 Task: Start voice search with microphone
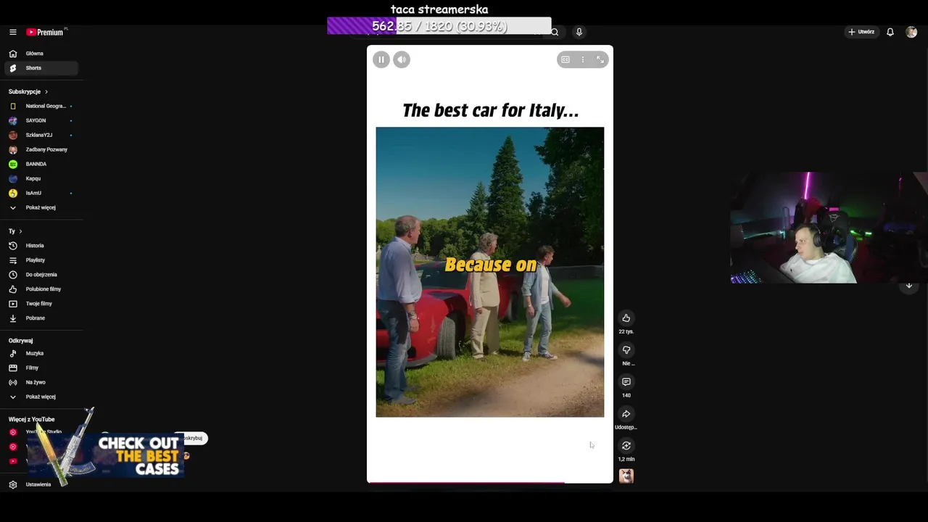579,32
